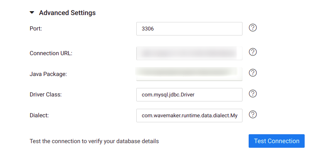Viewport: 317px width, 157px height.
Task: Show the Java Package help tooltip icon
Action: [253, 73]
